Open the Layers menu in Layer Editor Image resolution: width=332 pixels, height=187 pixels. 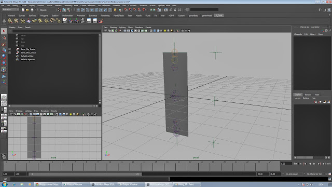coord(297,98)
